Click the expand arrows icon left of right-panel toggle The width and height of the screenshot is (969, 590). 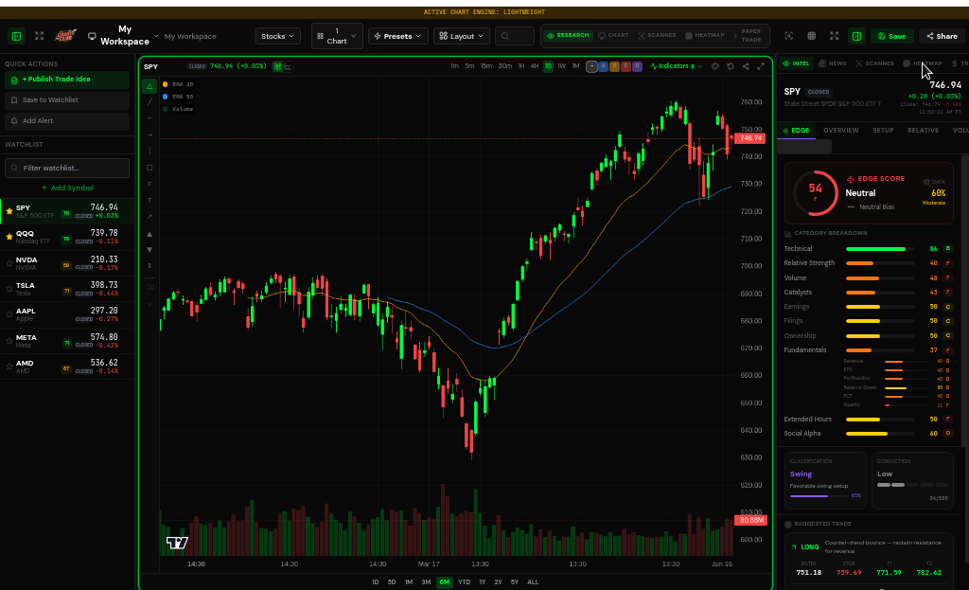click(x=835, y=36)
